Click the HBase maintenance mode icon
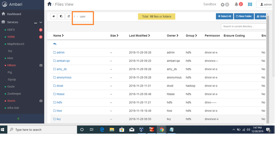This screenshot has height=156, width=277. (41, 65)
